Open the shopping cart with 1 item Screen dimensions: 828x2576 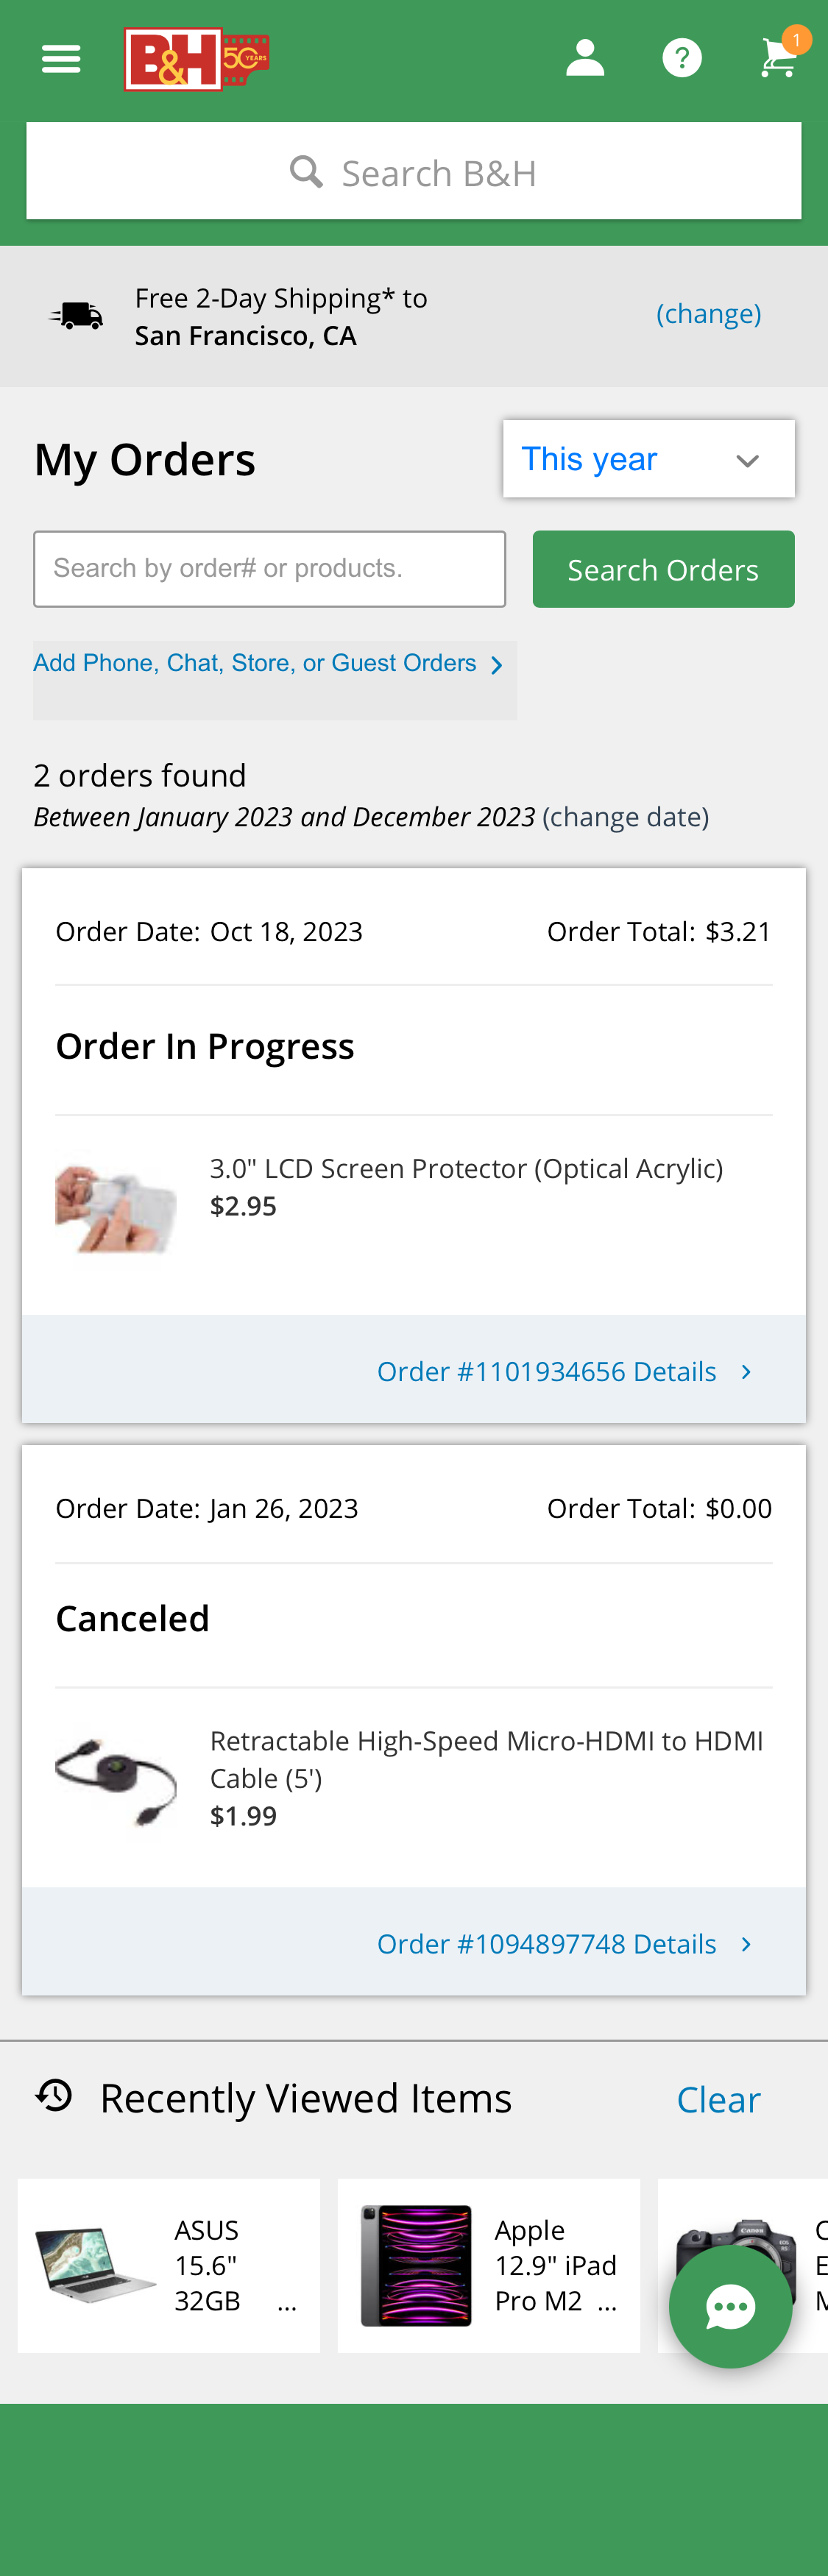click(778, 58)
